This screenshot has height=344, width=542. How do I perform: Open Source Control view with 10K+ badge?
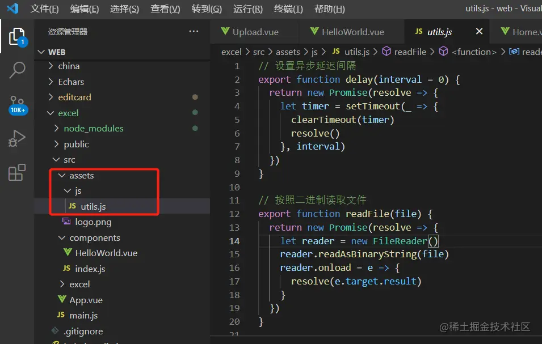(17, 105)
